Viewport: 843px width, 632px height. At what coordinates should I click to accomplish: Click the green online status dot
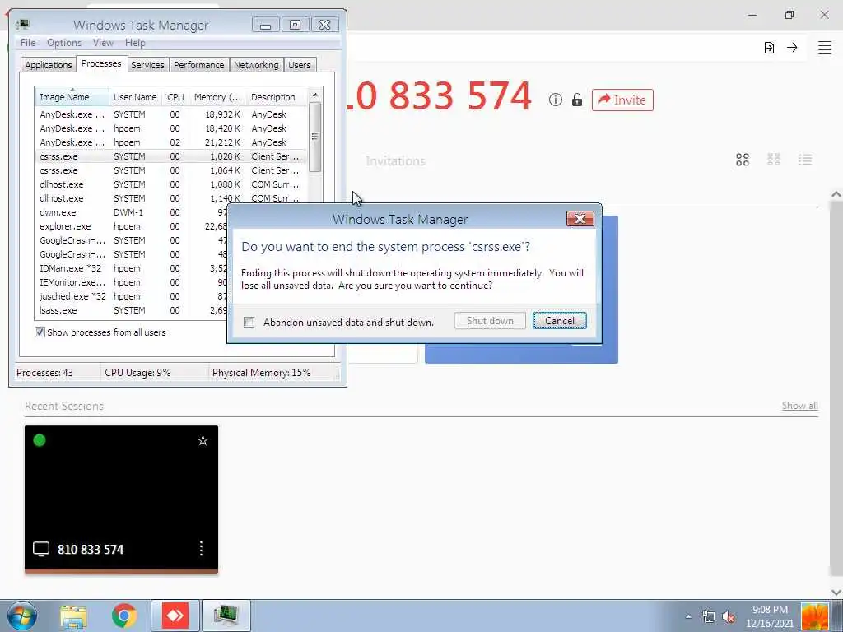tap(40, 440)
